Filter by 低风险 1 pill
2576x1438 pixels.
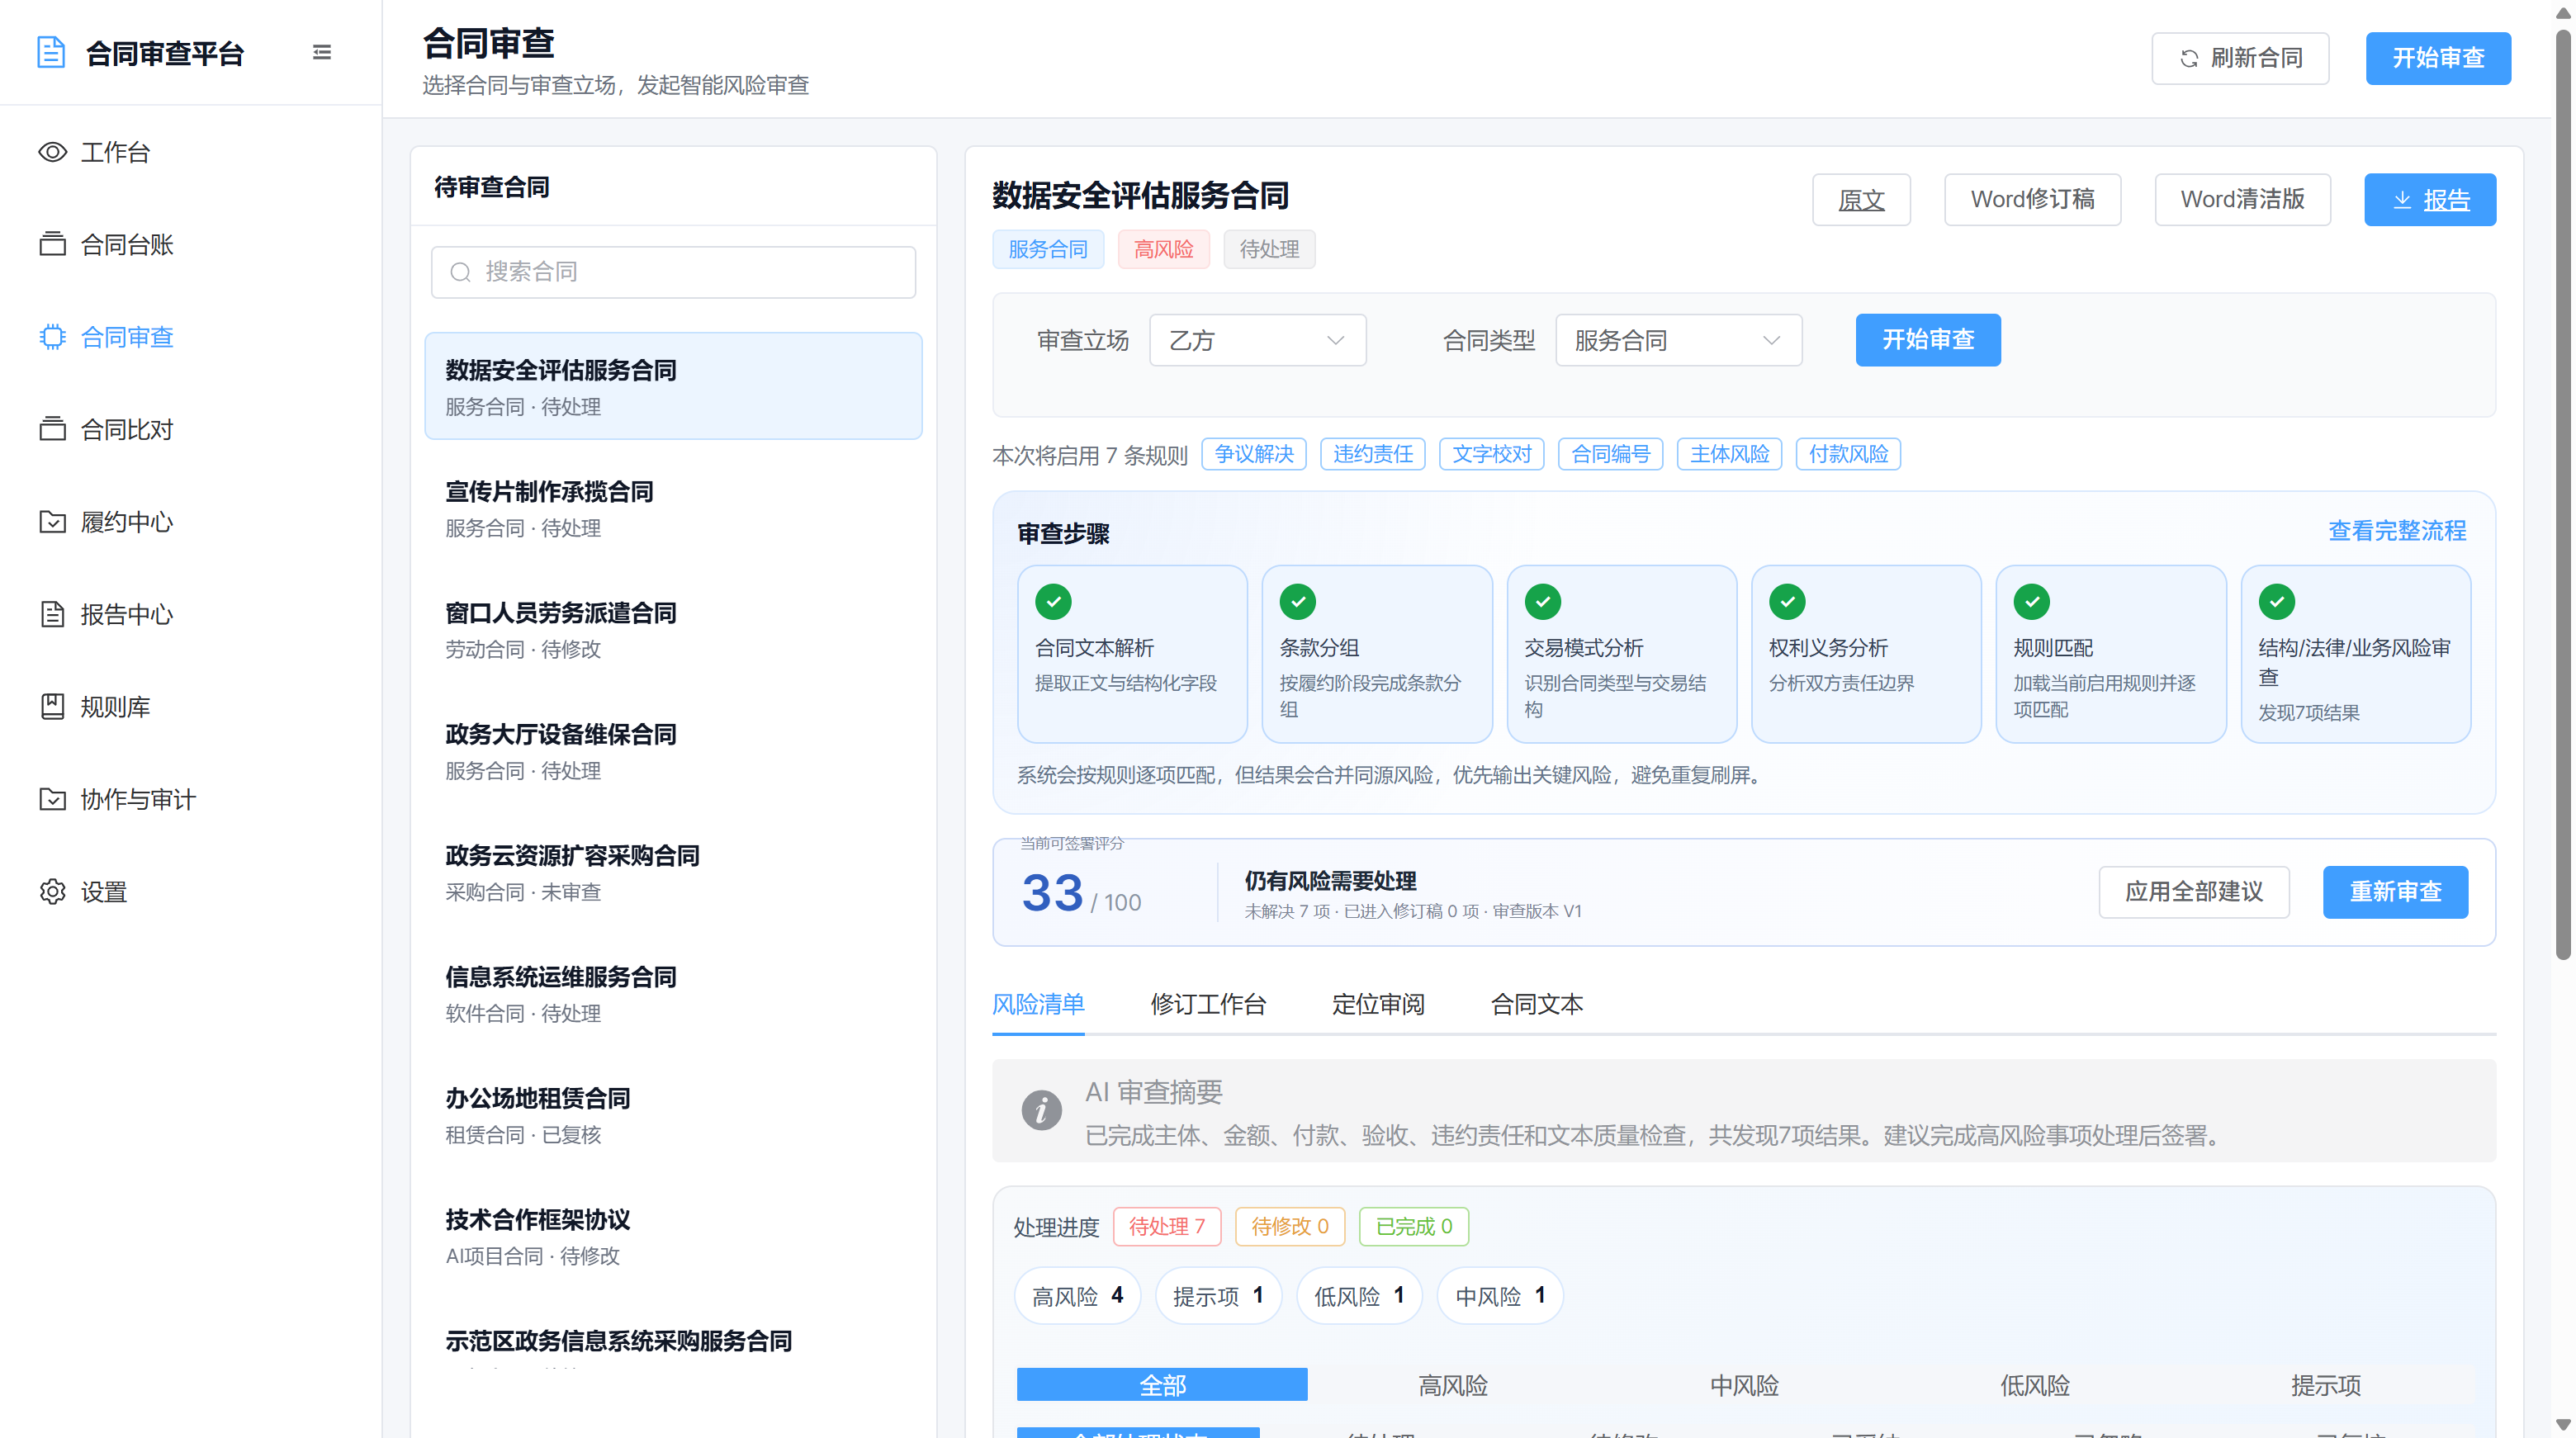tap(1358, 1296)
